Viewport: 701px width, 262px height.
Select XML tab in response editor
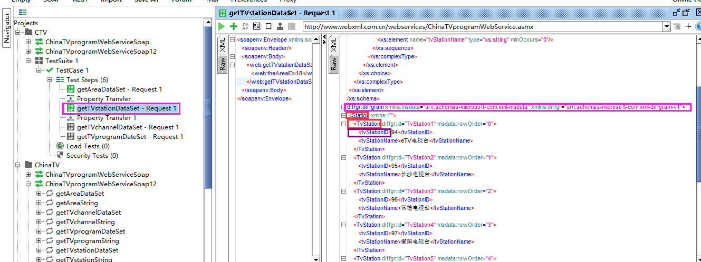pyautogui.click(x=333, y=46)
